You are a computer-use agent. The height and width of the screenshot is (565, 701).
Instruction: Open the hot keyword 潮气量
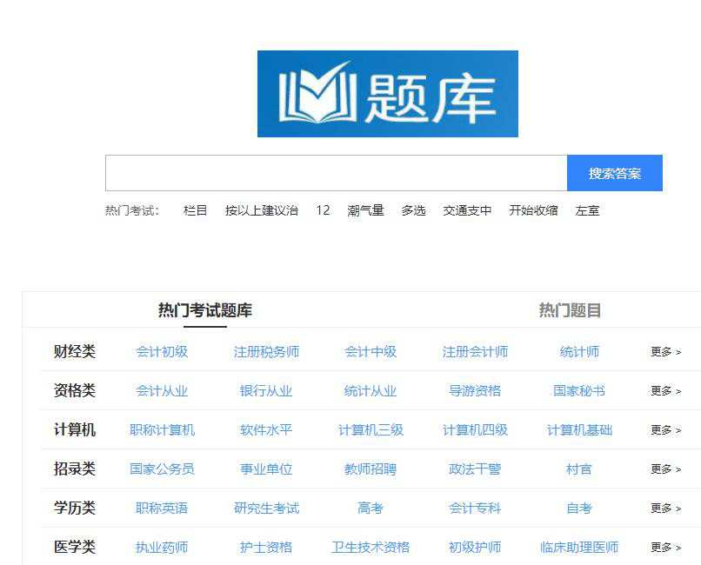[x=365, y=210]
